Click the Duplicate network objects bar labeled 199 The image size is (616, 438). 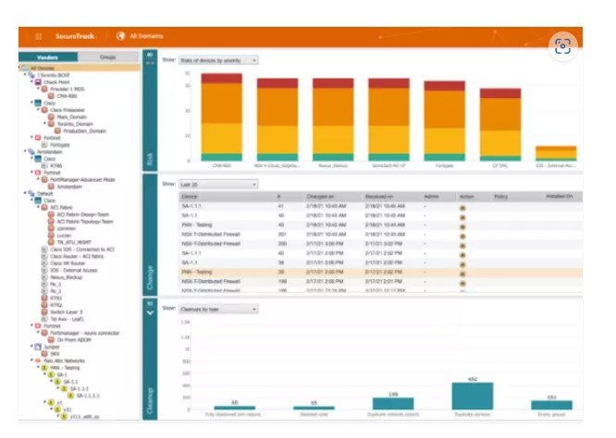(393, 404)
